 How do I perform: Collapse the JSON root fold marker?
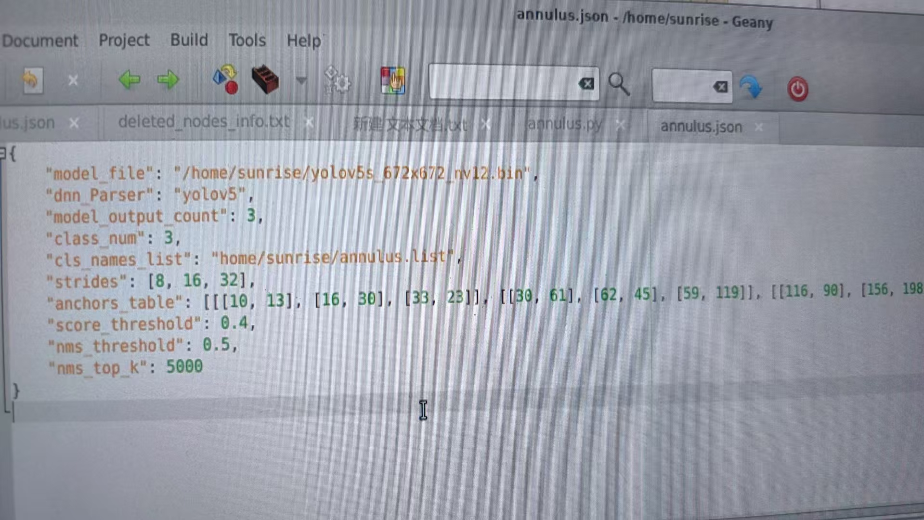[3, 154]
